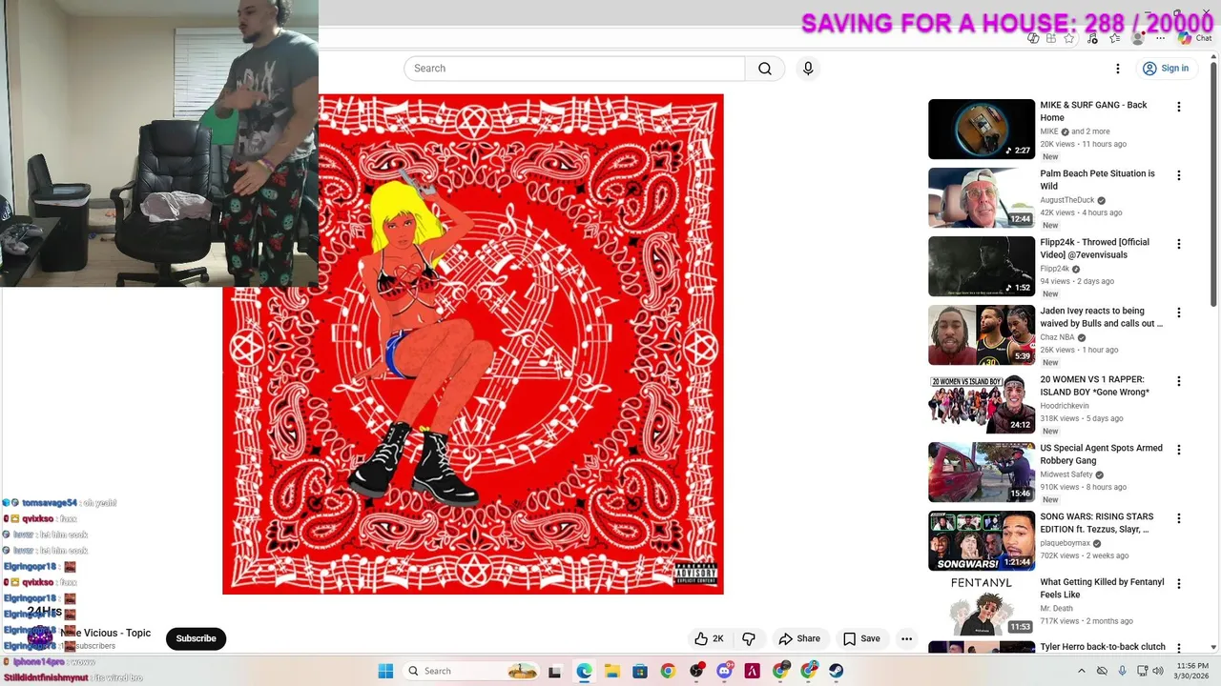
Task: Open Jaden Ivey reacts video title
Action: click(x=1102, y=317)
